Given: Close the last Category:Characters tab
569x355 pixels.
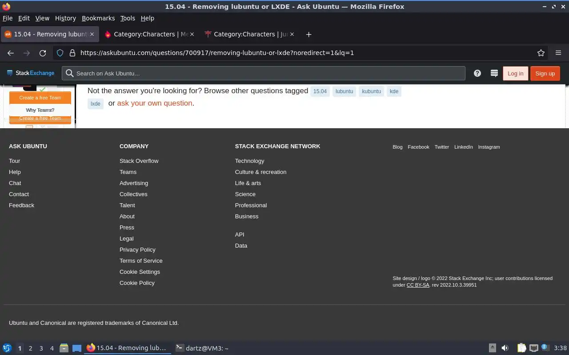Looking at the screenshot, I should pos(292,34).
